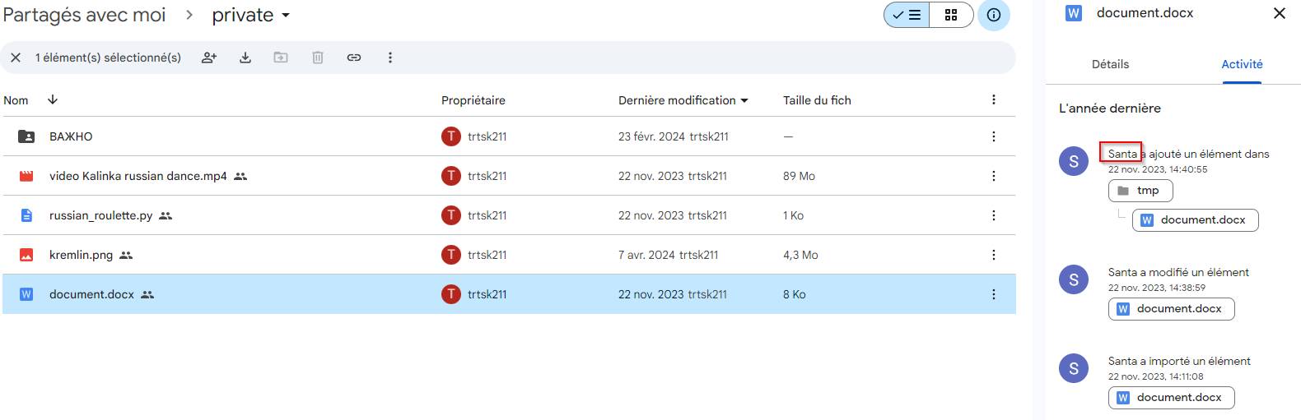Screen dimensions: 1301x420
Task: Open more options for kremlin.png row
Action: [x=994, y=255]
